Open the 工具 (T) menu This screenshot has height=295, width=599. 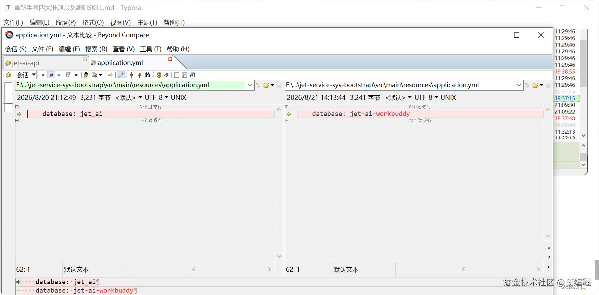[x=151, y=49]
